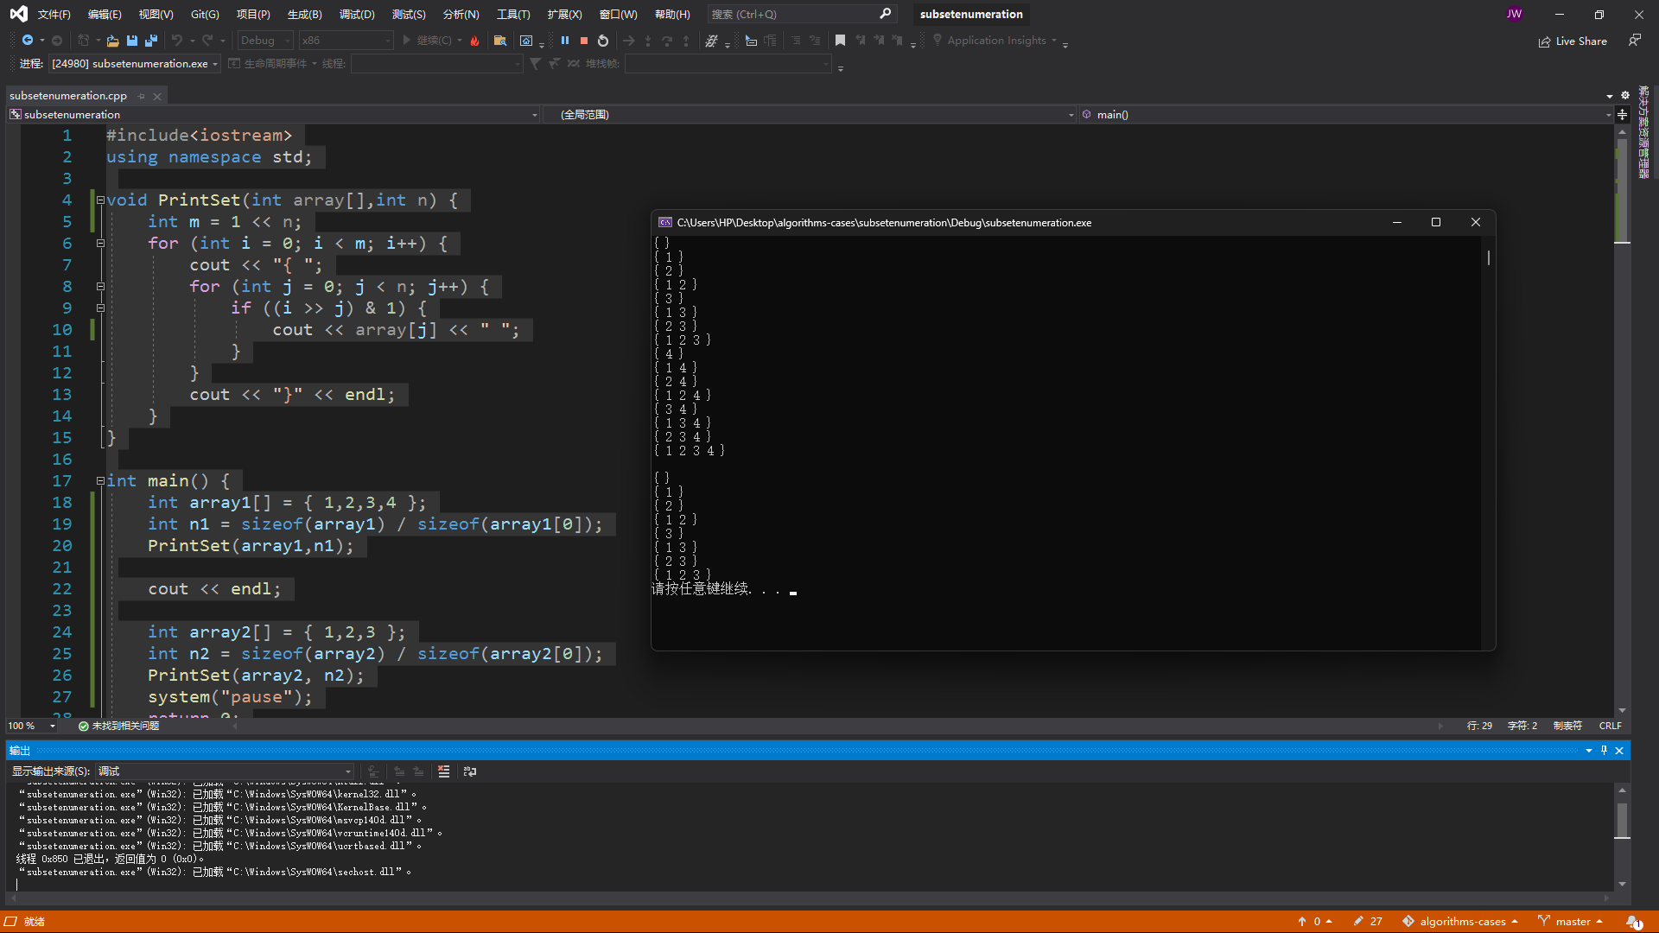Screen dimensions: 1659x933
Task: Open the 帮助(H) menu
Action: click(672, 14)
